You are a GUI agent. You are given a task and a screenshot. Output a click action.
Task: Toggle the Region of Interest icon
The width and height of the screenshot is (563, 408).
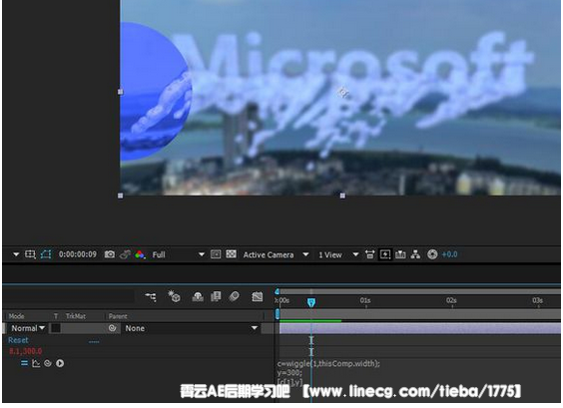[x=30, y=254]
